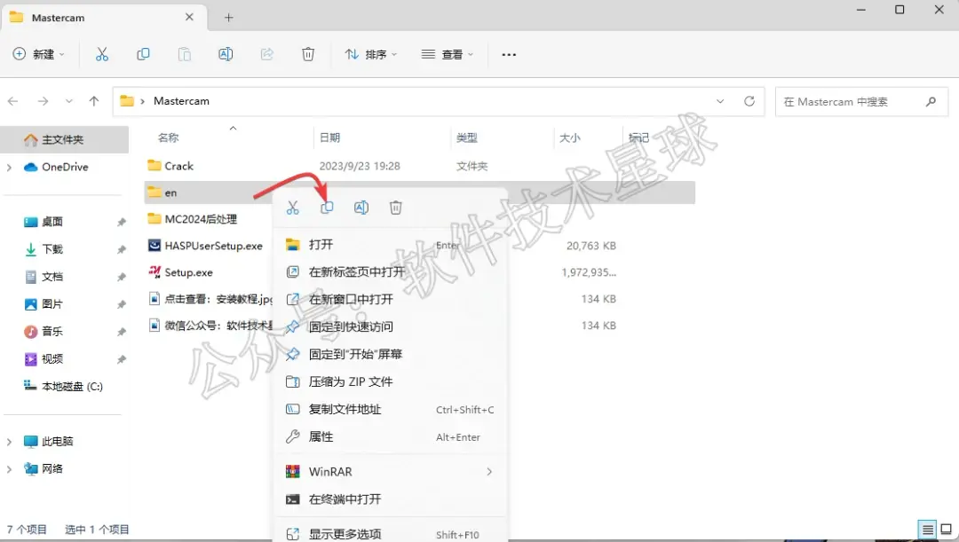The width and height of the screenshot is (959, 542).
Task: Click Cut icon in context menu
Action: coord(293,208)
